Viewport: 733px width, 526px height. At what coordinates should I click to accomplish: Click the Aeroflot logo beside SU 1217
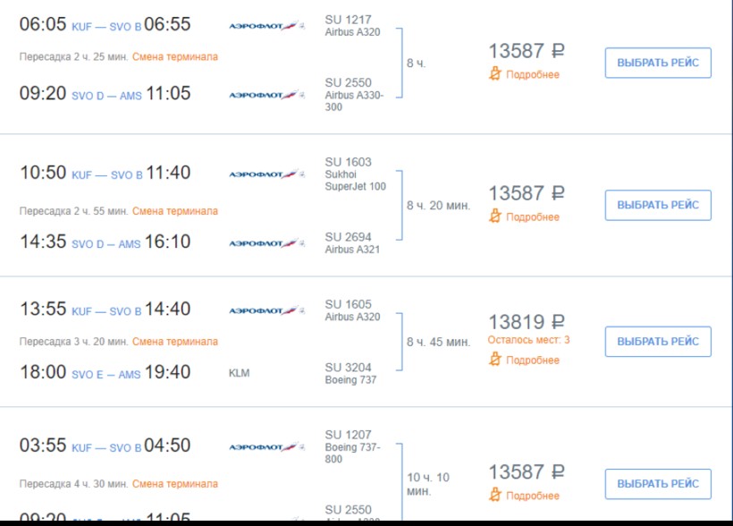(267, 26)
